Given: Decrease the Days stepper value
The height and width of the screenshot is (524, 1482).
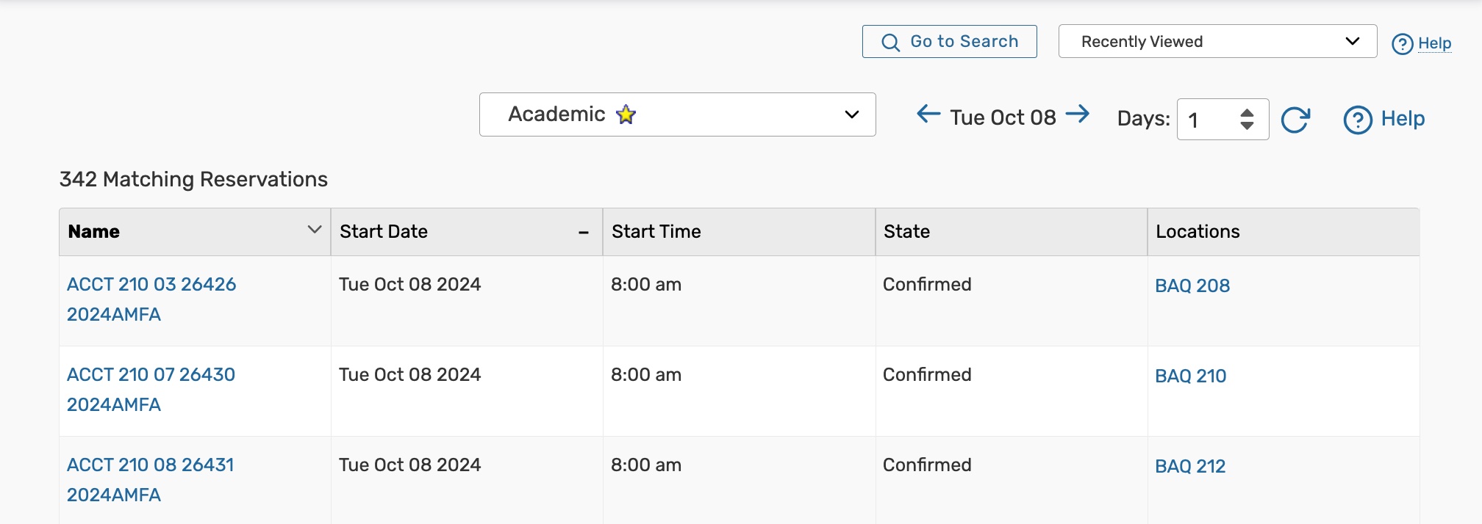Looking at the screenshot, I should click(1247, 125).
